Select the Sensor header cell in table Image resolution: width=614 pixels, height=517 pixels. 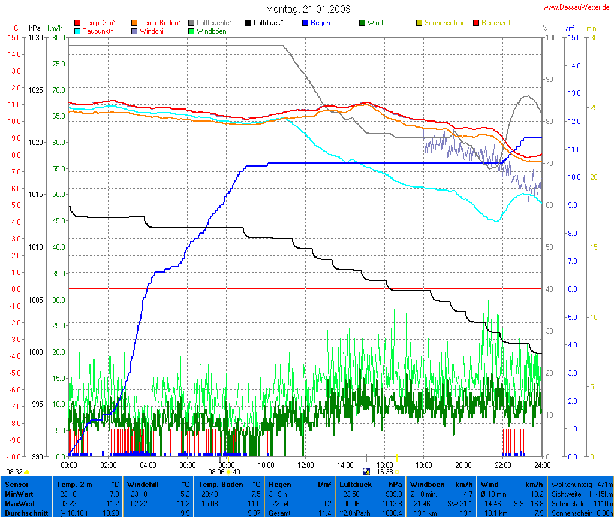click(16, 484)
